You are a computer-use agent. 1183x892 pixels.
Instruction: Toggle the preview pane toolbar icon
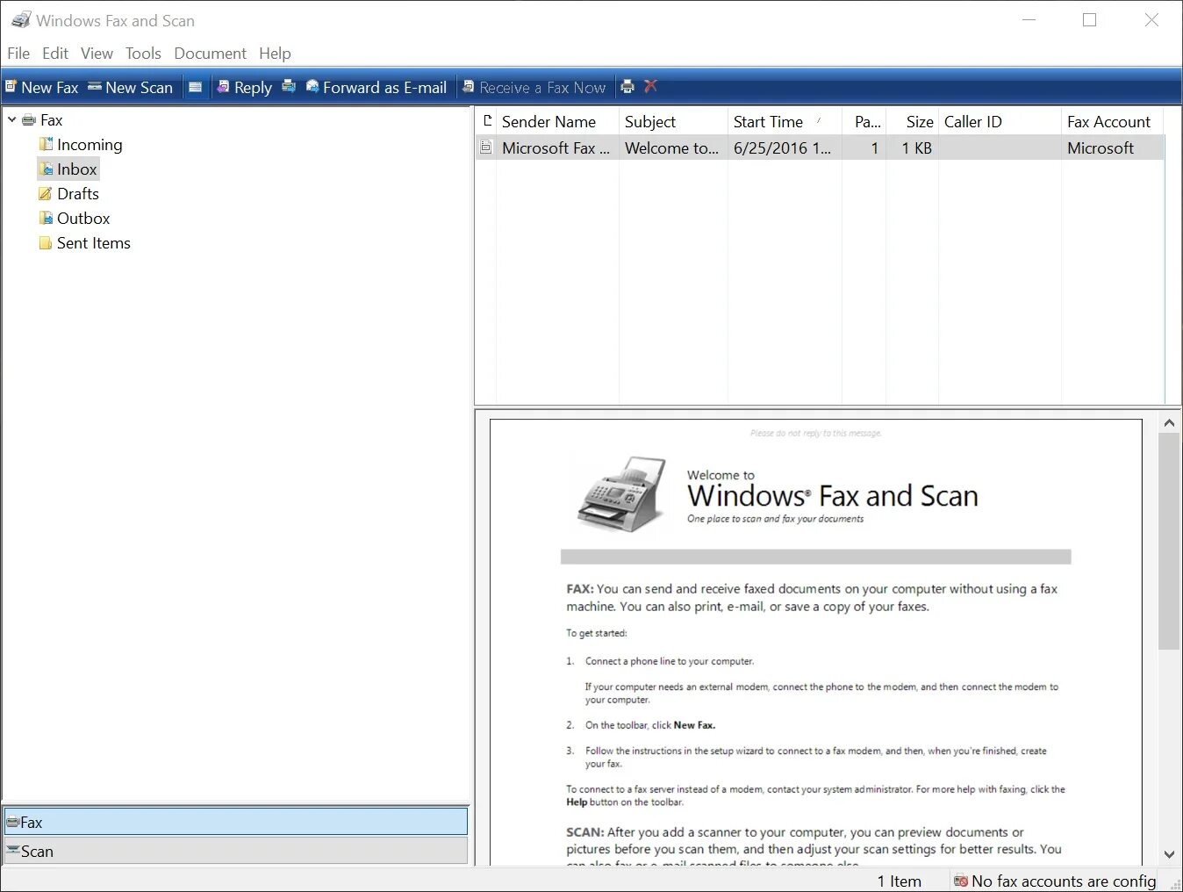click(195, 87)
